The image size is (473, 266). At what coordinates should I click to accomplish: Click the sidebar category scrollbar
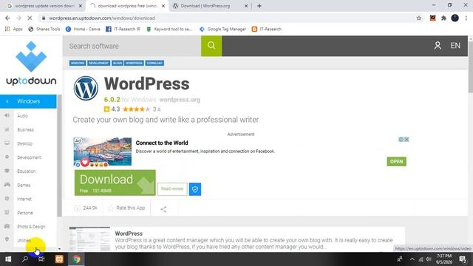(x=59, y=155)
